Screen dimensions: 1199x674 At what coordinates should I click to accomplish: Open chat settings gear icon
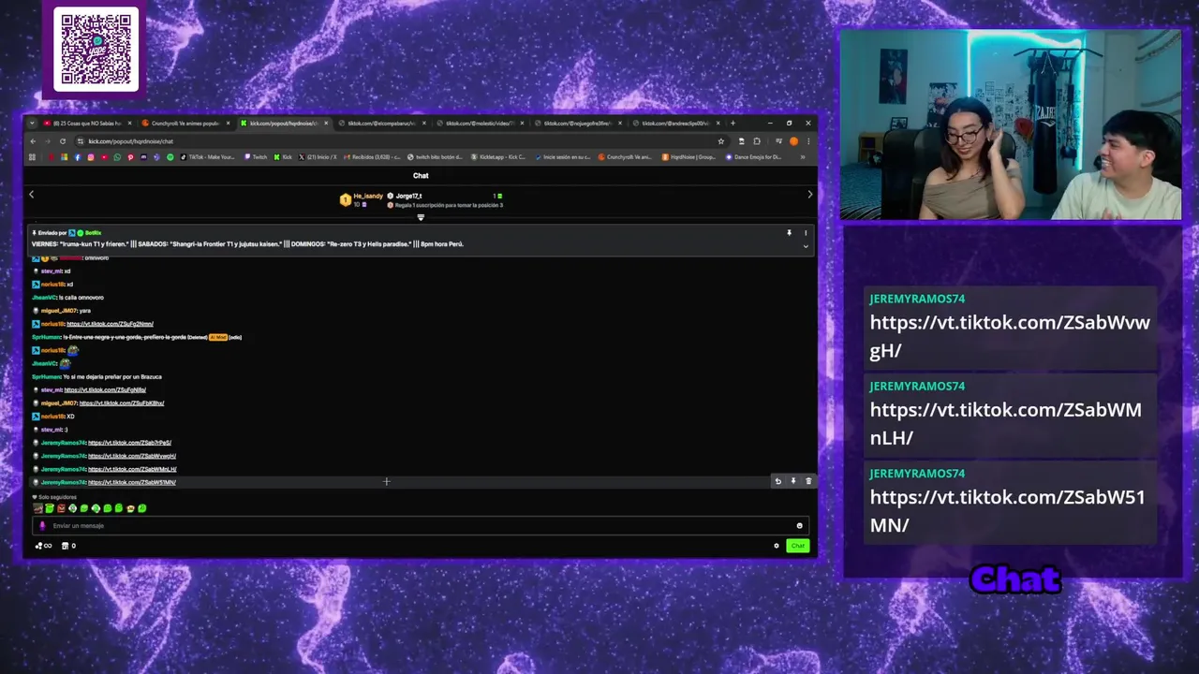tap(776, 546)
